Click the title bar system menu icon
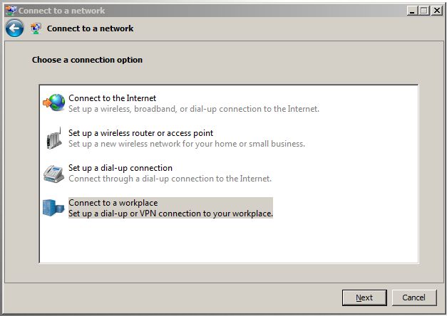 11,11
